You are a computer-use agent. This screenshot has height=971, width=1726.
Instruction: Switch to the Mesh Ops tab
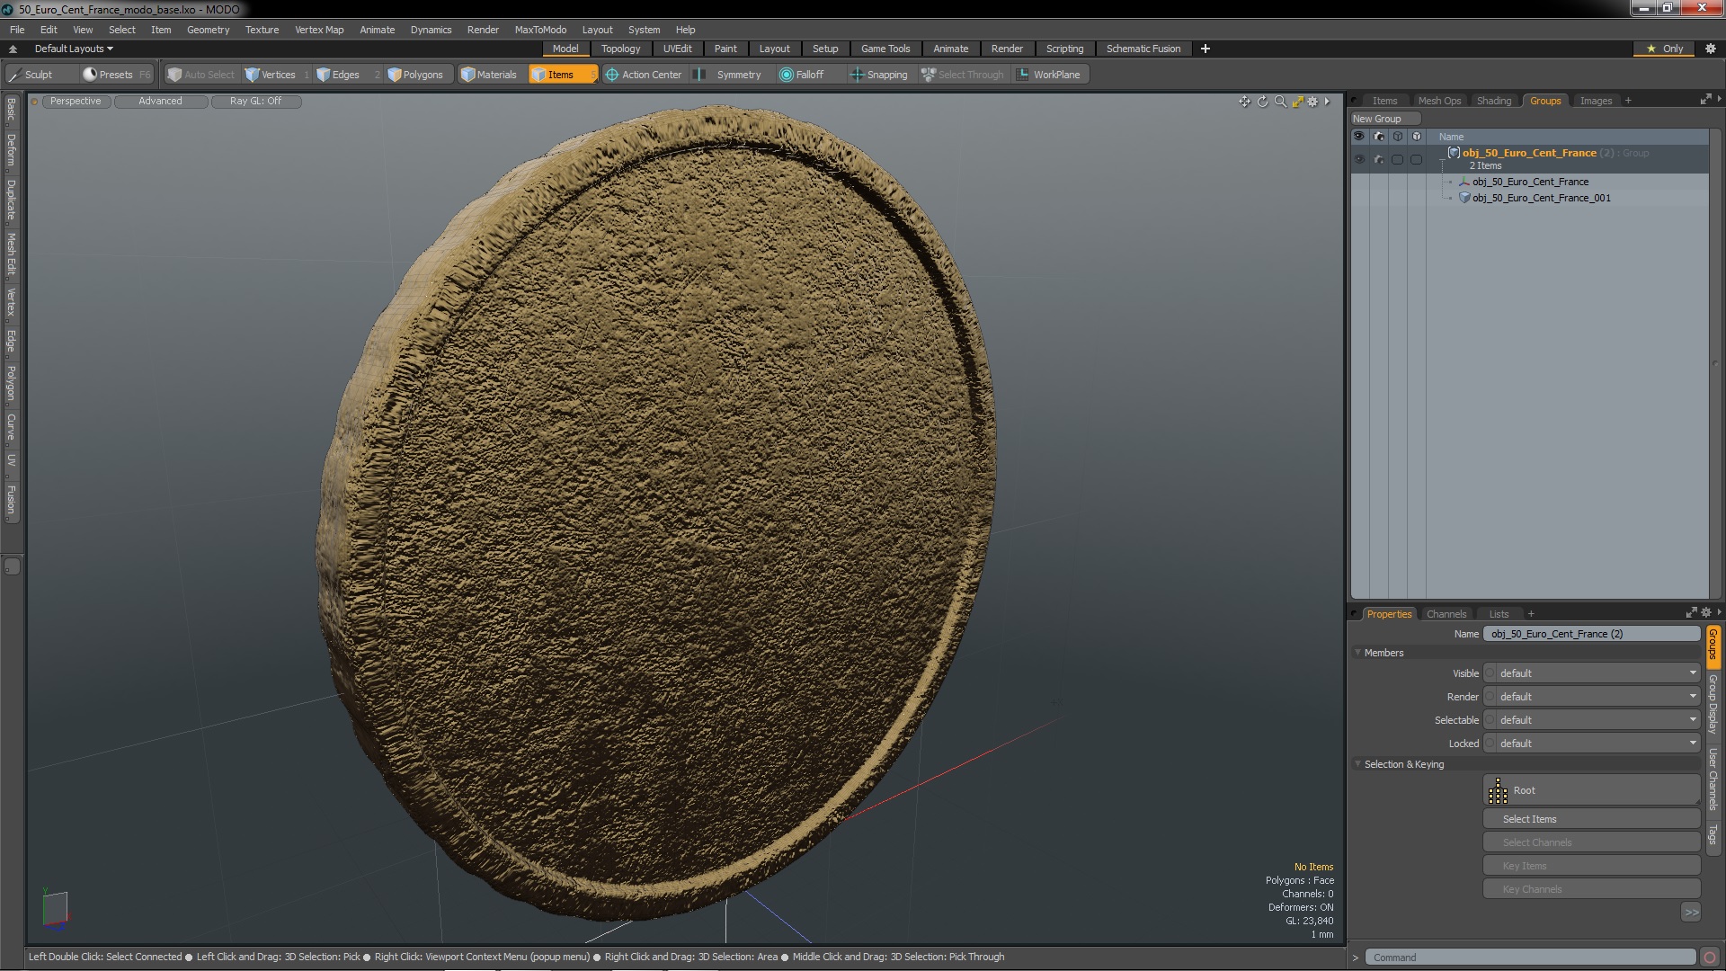(x=1439, y=101)
